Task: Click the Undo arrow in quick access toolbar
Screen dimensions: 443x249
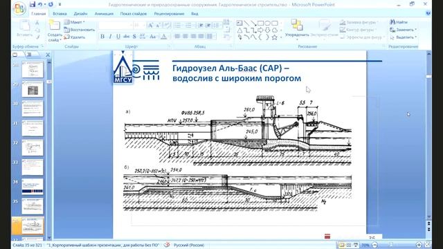Action: tap(40, 4)
